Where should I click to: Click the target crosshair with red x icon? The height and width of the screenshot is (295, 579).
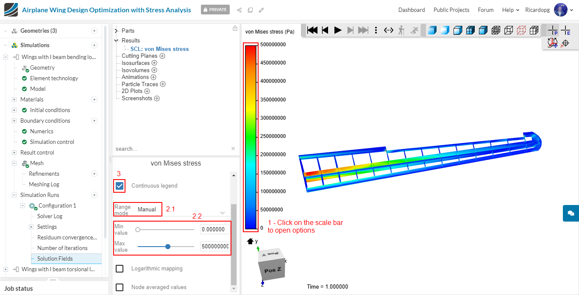(565, 43)
